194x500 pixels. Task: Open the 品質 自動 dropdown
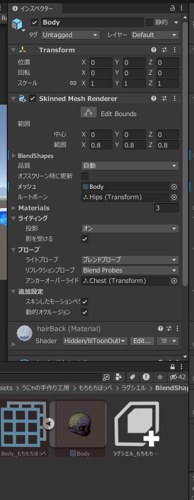pyautogui.click(x=130, y=166)
